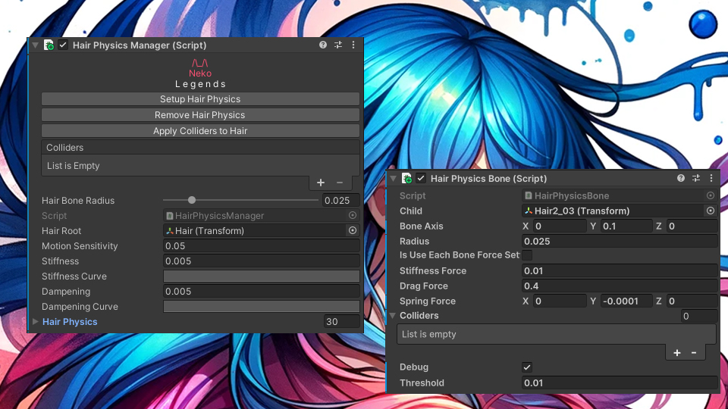This screenshot has height=409, width=728.
Task: Open help for Hair Physics Bone component
Action: 681,179
